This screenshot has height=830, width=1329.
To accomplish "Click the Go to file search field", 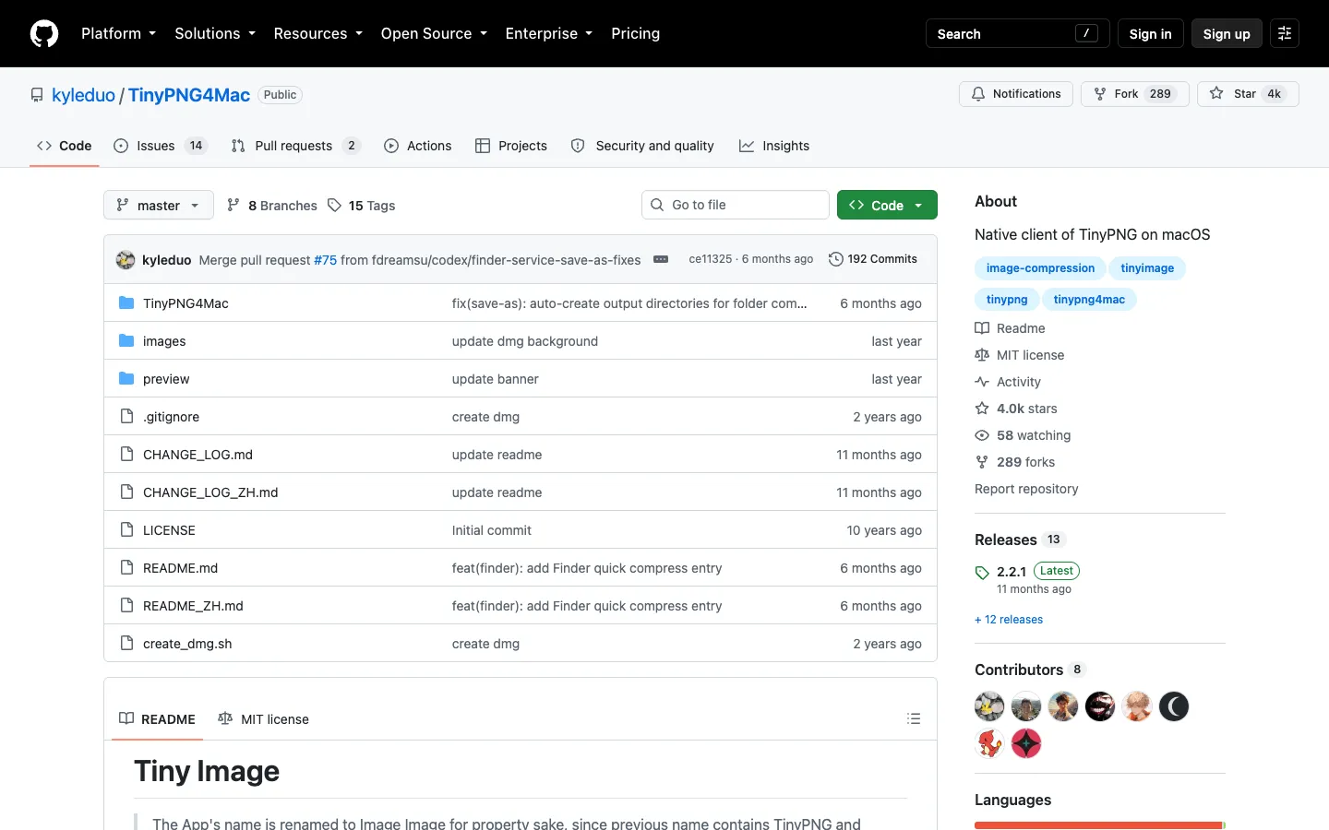I will (736, 205).
